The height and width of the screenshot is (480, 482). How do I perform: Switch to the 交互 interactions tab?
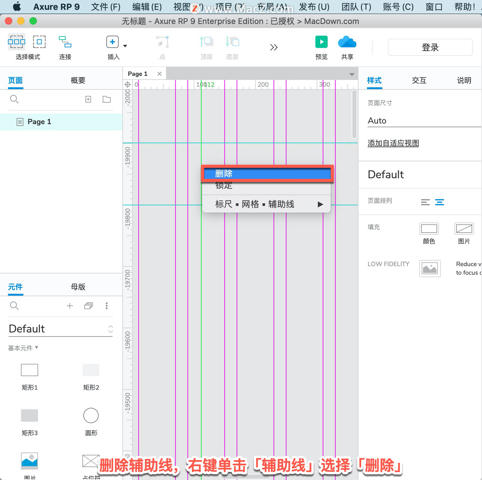(419, 81)
